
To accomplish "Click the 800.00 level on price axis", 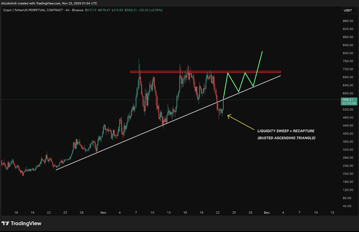I will [347, 53].
